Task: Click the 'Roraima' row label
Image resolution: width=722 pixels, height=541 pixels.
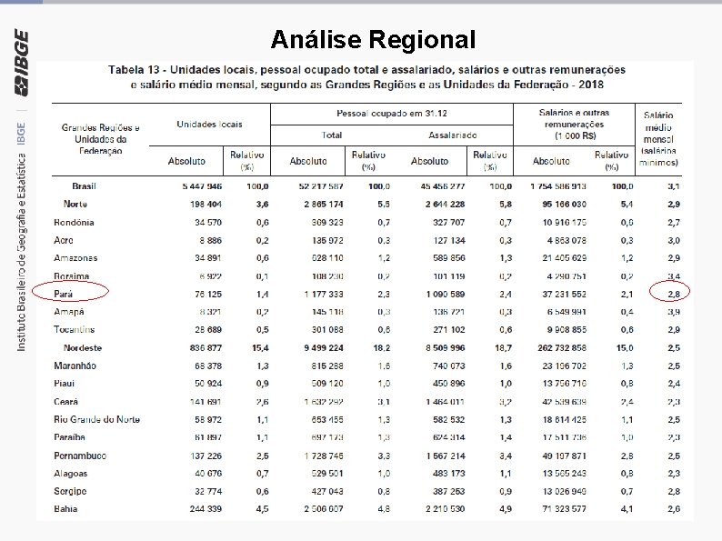Action: (x=71, y=276)
